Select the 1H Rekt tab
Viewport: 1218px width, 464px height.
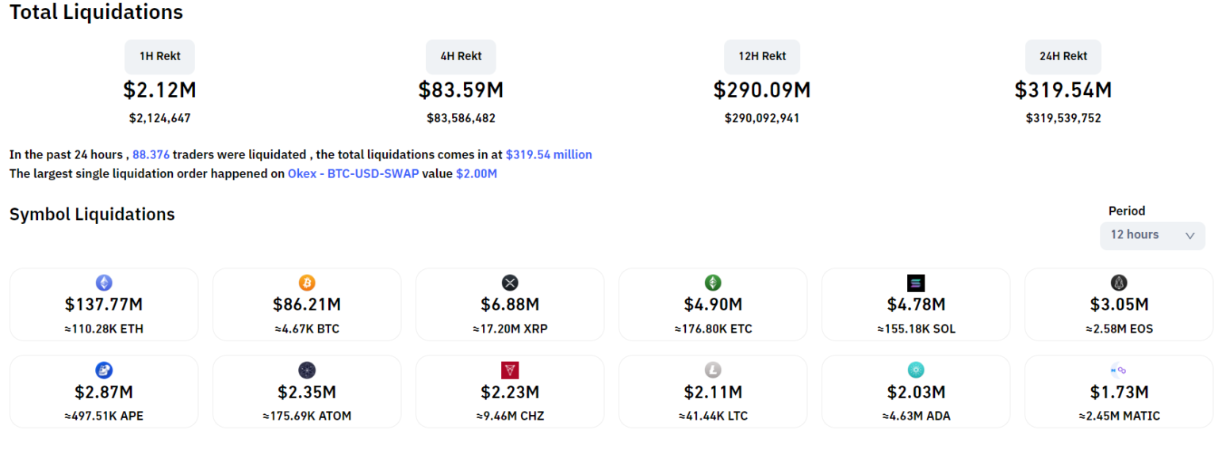159,56
